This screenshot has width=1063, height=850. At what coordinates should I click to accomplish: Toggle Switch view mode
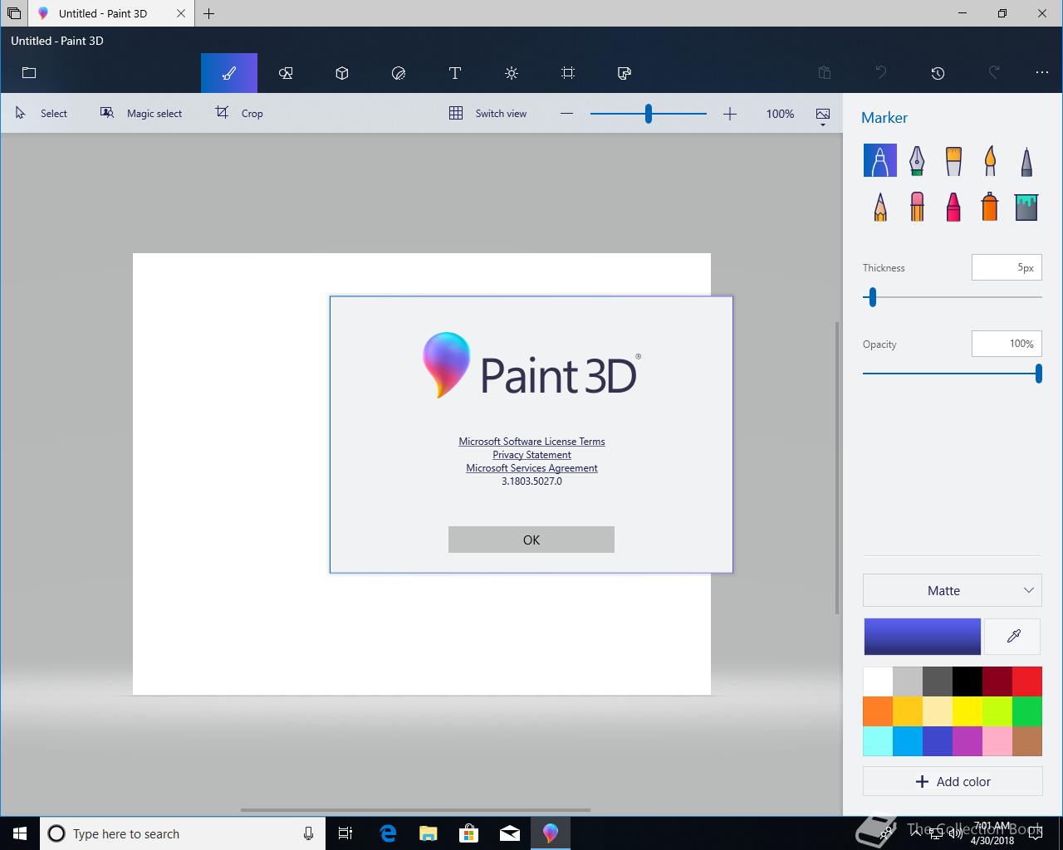488,114
